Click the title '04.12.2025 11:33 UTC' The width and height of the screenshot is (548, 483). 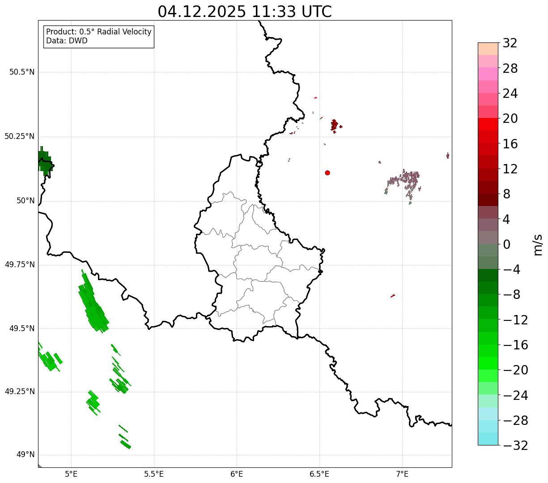pyautogui.click(x=245, y=12)
